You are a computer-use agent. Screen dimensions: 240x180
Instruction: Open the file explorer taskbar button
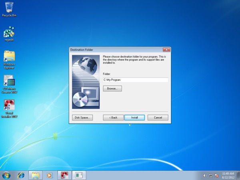(x=35, y=176)
